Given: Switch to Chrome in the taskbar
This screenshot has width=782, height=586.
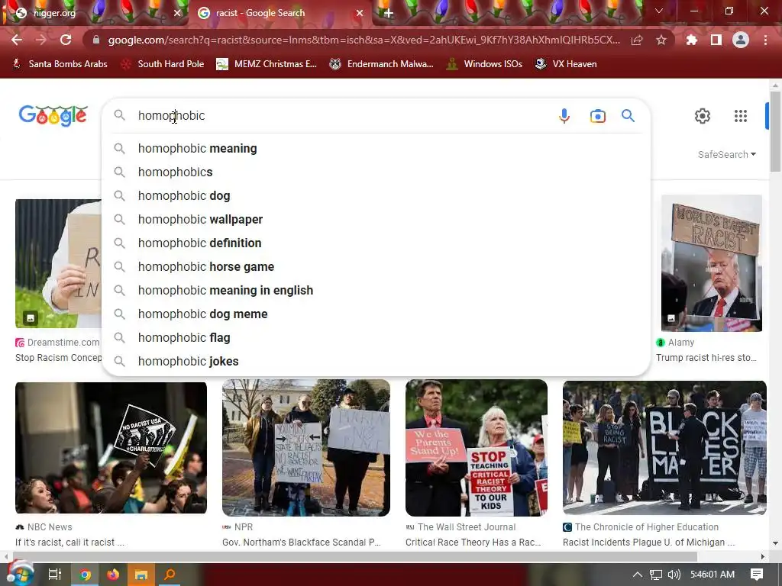Looking at the screenshot, I should click(85, 575).
